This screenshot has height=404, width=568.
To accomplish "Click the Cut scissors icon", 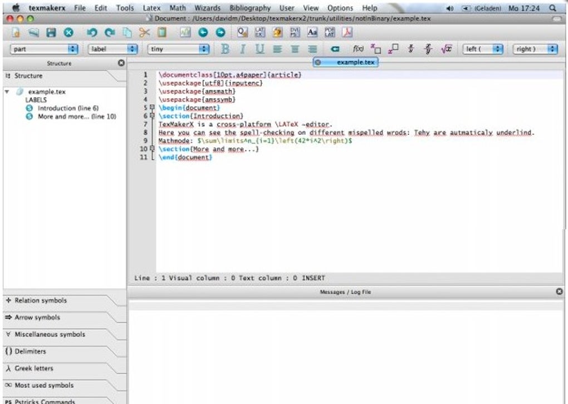I will [x=145, y=33].
